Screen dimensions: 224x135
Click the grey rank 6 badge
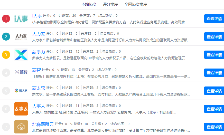6,109
